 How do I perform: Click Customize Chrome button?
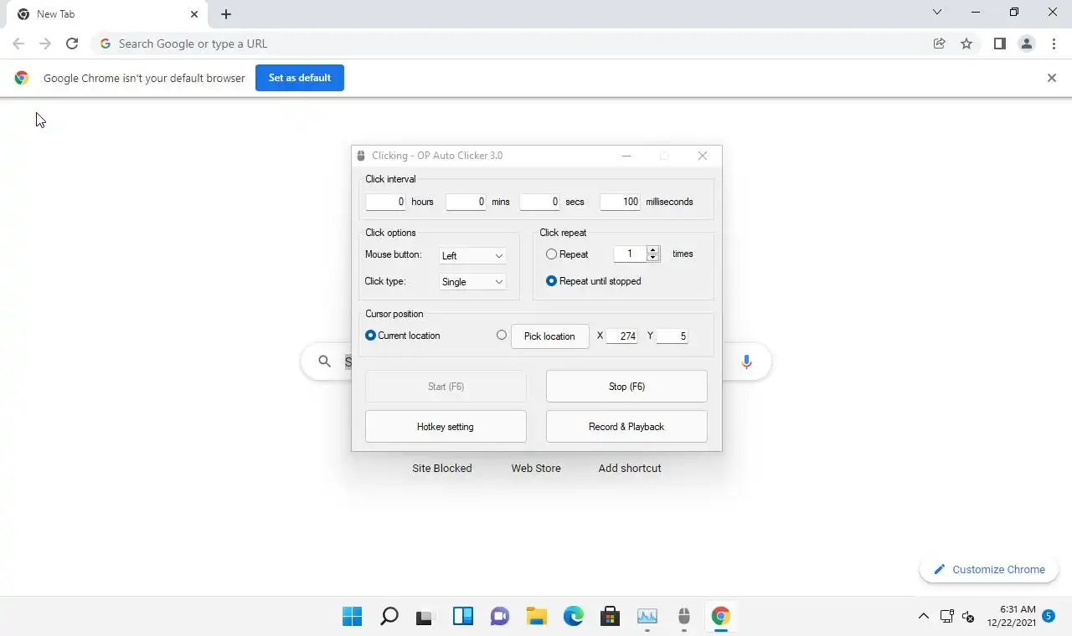(989, 569)
